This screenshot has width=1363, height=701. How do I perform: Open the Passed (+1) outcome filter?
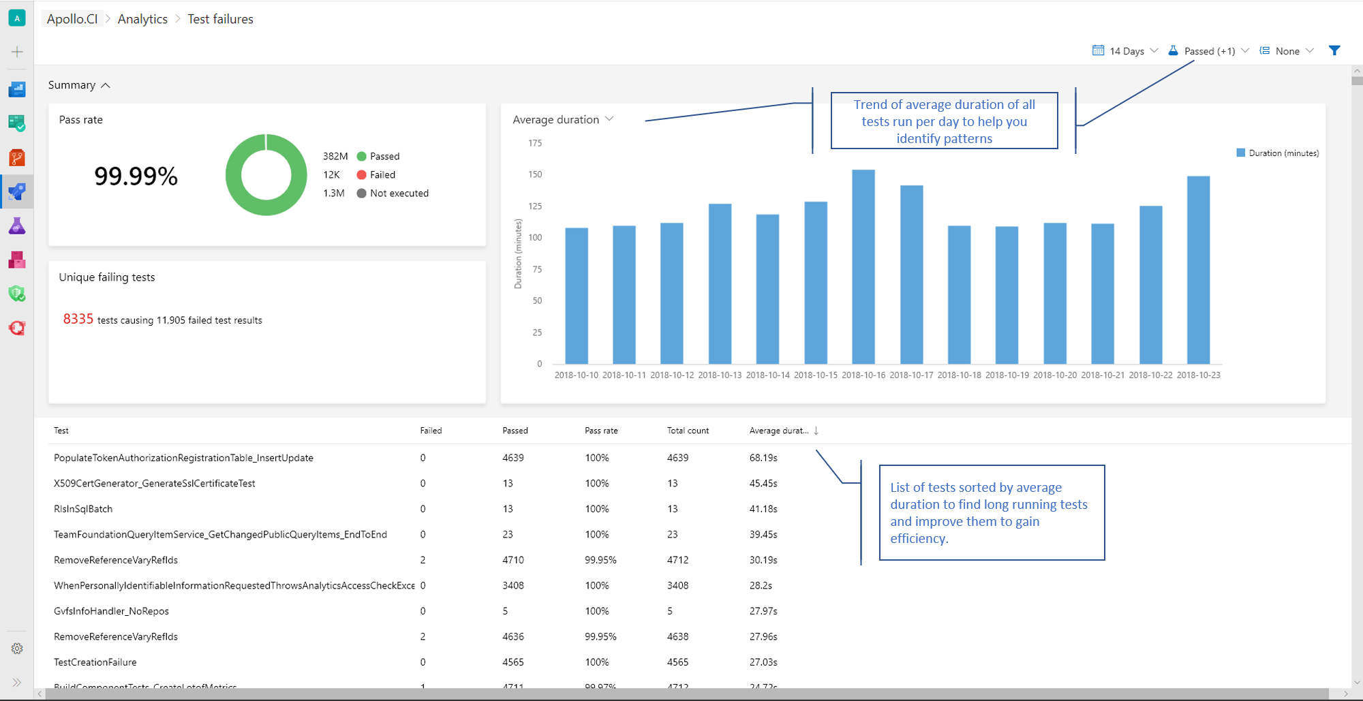pyautogui.click(x=1208, y=51)
